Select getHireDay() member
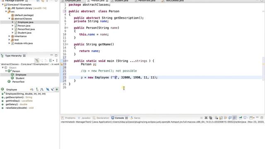The image size is (265, 149). [x=19, y=101]
